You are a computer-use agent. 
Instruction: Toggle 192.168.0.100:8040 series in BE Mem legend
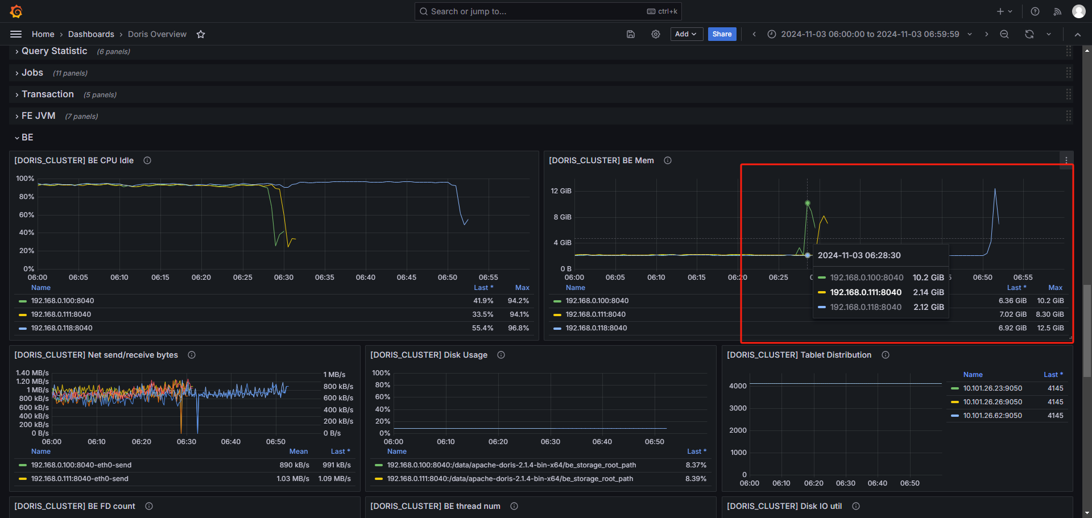(597, 301)
